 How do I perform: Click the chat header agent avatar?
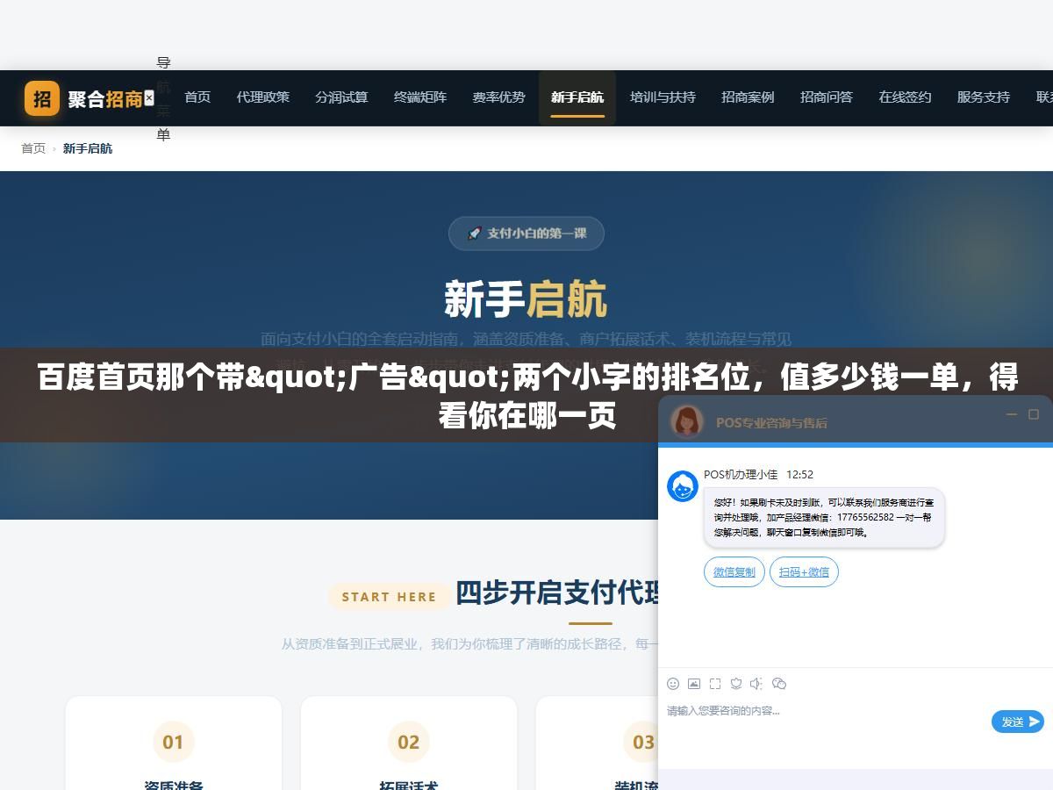click(x=687, y=421)
